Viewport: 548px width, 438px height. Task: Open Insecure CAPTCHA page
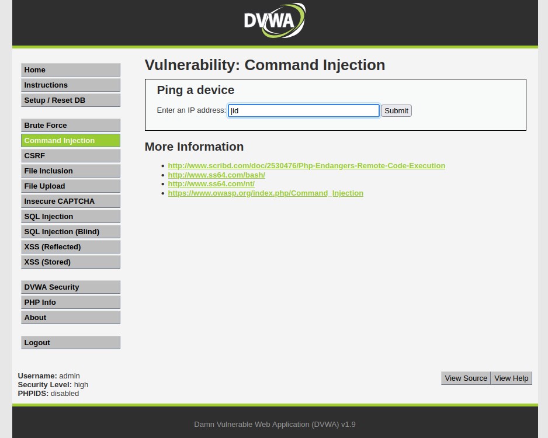(x=71, y=201)
